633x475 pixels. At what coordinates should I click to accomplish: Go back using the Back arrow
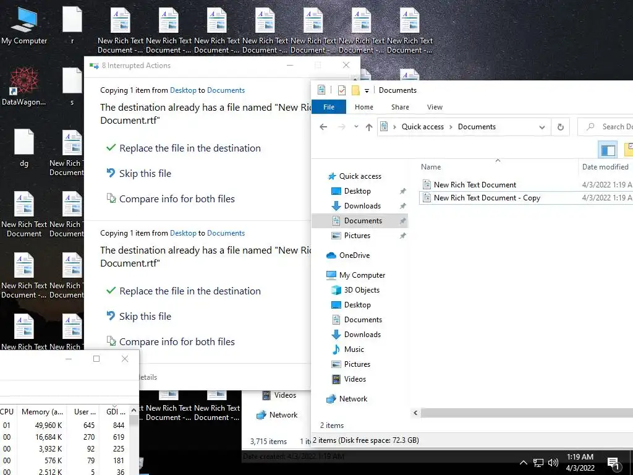[x=323, y=127]
